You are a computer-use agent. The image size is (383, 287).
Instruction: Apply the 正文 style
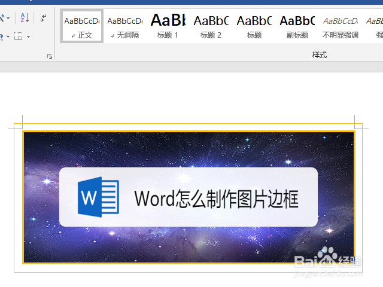(x=82, y=26)
